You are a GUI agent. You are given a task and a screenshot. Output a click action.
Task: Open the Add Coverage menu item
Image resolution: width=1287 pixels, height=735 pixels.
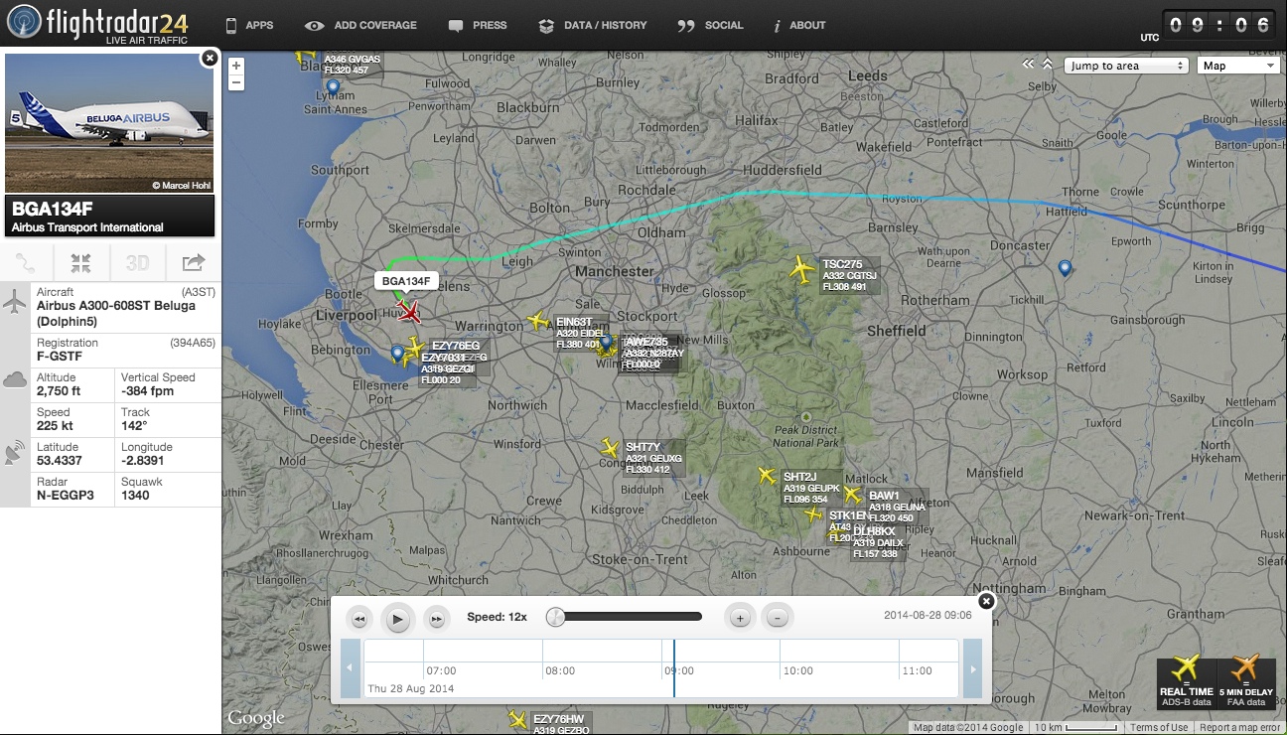(361, 25)
